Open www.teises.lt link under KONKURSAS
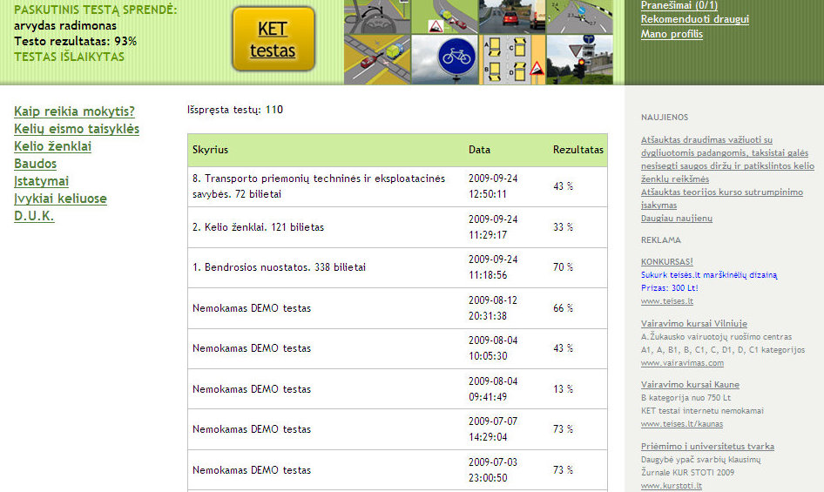Viewport: 824px width, 492px height. tap(667, 301)
